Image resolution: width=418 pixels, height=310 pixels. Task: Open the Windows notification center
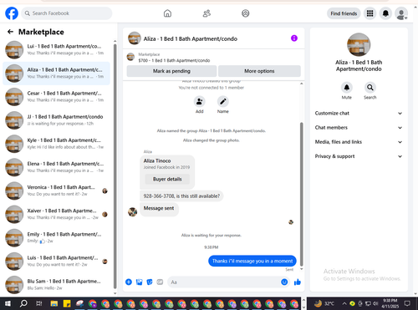[x=407, y=303]
